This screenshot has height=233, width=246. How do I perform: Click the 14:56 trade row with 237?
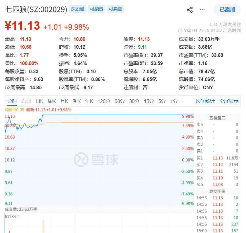click(217, 224)
